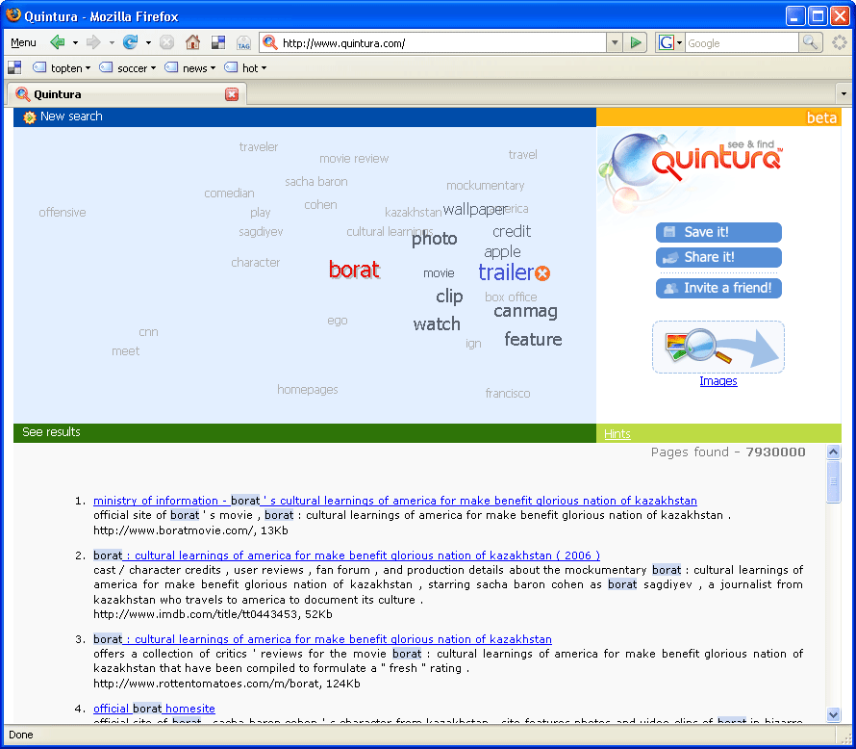Open the borat 2006 IMDb result link
The height and width of the screenshot is (749, 856).
coord(346,555)
